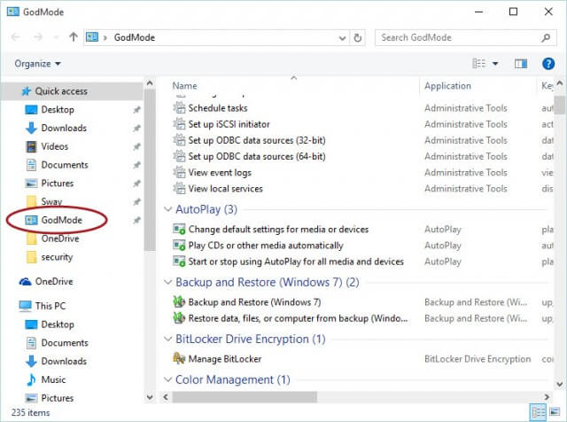
Task: Select the Schedule tasks entry text
Action: point(218,108)
